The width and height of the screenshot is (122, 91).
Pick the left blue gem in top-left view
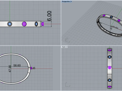10,24
